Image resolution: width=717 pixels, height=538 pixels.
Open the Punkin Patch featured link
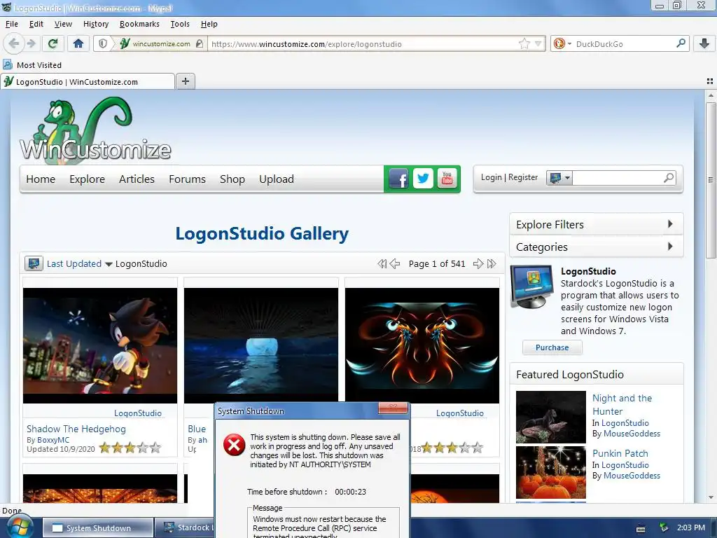pyautogui.click(x=620, y=453)
